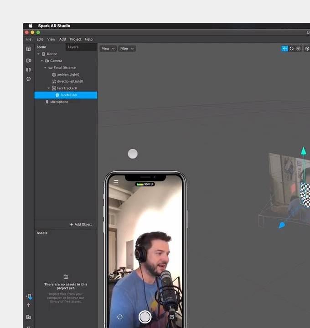Select directionalLight0 in the scene tree
The height and width of the screenshot is (328, 310).
click(x=66, y=81)
